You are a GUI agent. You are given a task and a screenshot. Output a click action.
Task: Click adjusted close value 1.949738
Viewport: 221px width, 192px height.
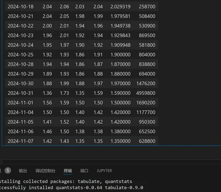121,26
